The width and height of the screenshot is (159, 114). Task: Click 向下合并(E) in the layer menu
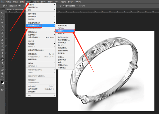tap(41, 86)
